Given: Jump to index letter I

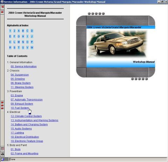Looking at the screenshot, I should (27, 36).
